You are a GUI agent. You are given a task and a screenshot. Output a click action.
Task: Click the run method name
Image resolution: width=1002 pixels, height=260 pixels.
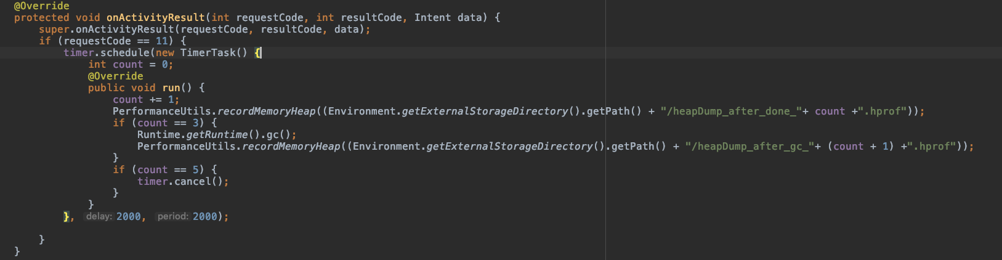tap(171, 88)
